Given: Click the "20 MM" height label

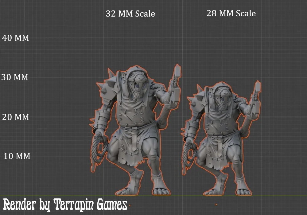Looking at the screenshot, I should tap(16, 117).
